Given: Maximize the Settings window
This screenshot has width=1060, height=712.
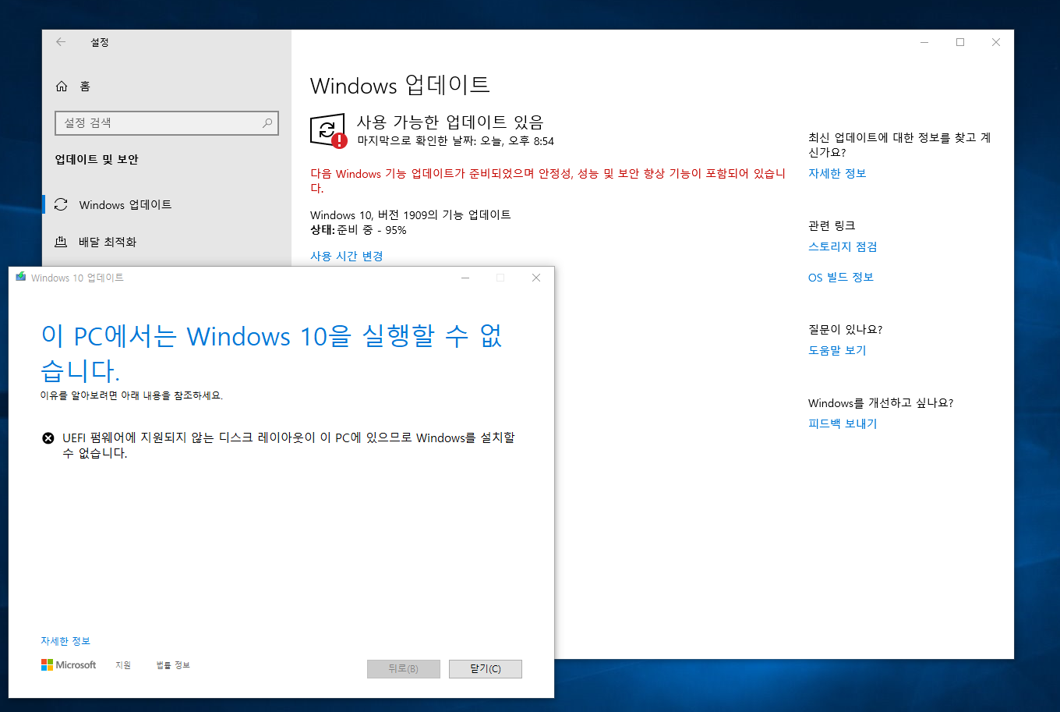Looking at the screenshot, I should point(960,42).
